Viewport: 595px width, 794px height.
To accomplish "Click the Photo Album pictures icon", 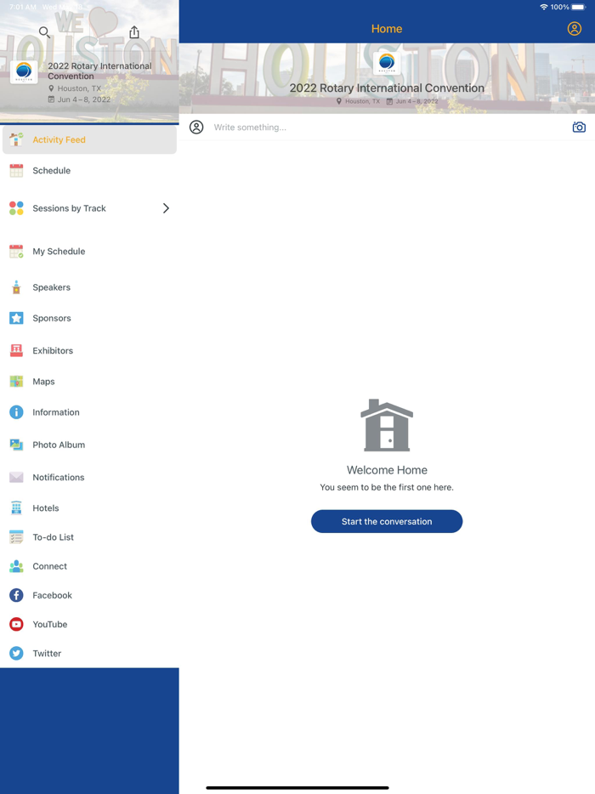I will pos(16,445).
